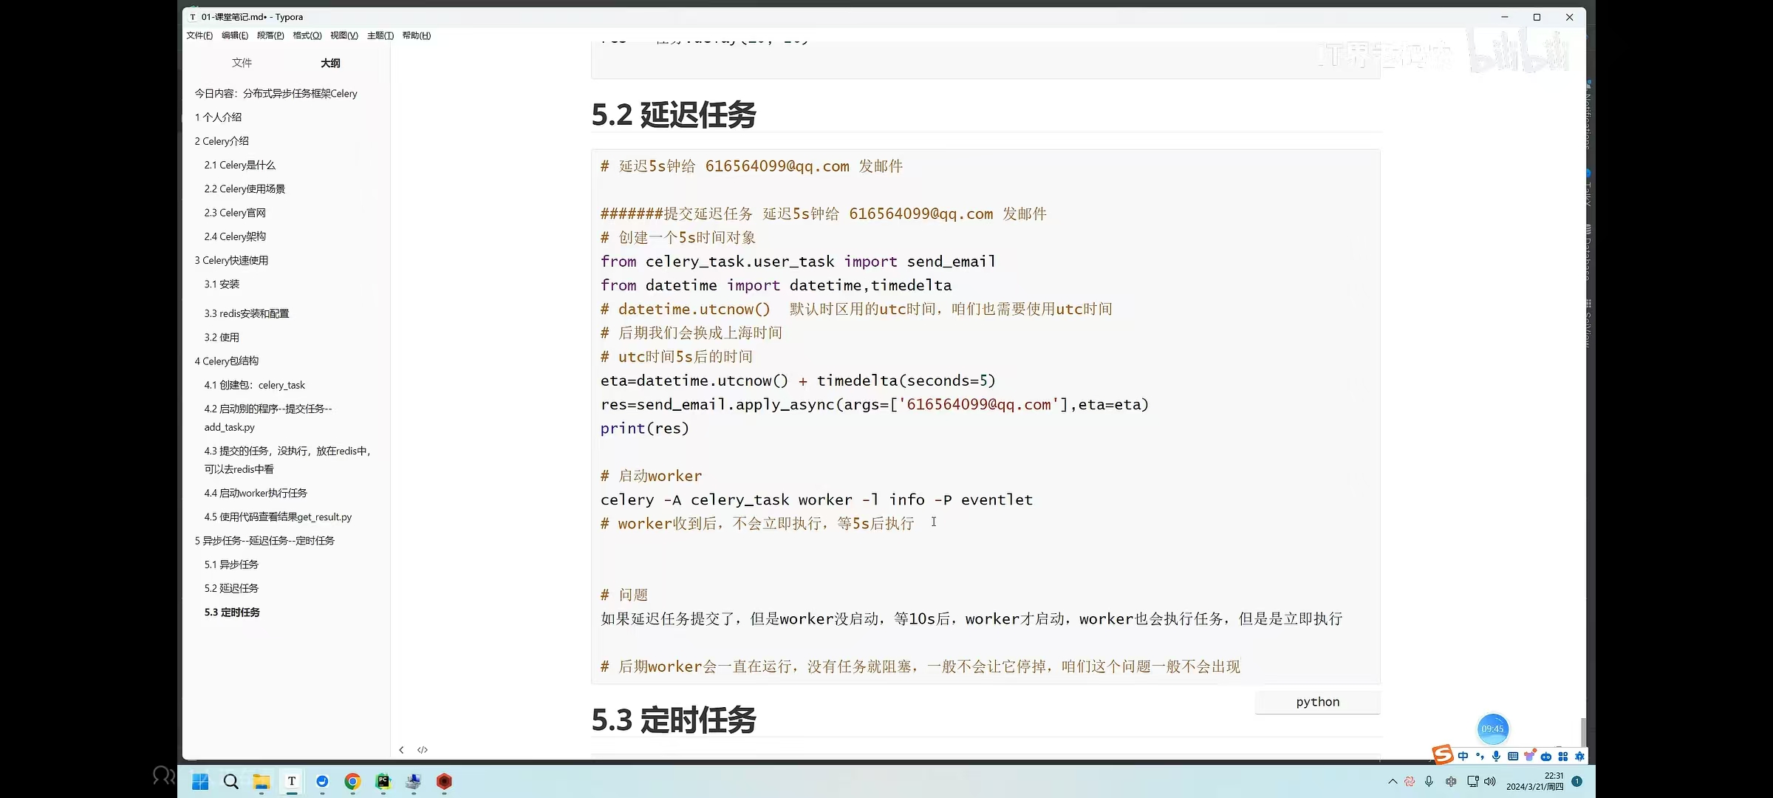The image size is (1773, 798).
Task: Open Sogou skin shirt icon
Action: click(1529, 756)
